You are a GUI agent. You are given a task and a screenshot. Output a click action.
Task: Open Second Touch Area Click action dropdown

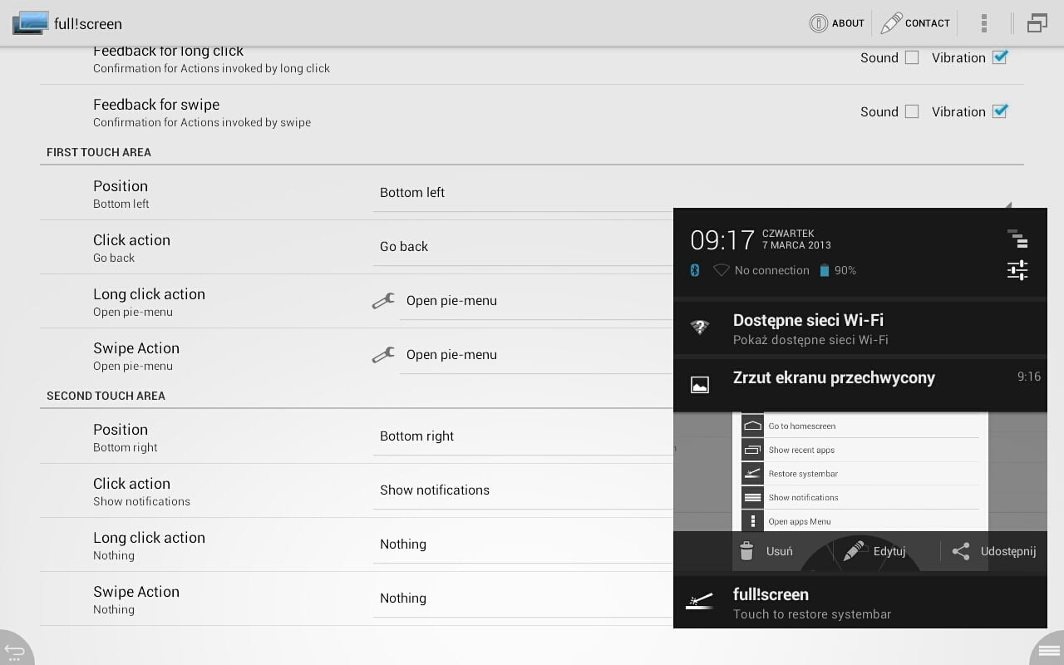(x=523, y=490)
